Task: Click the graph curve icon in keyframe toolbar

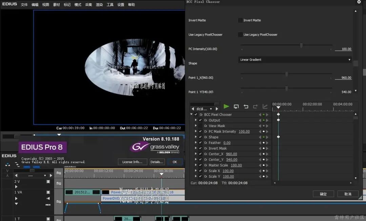Action: (x=265, y=106)
